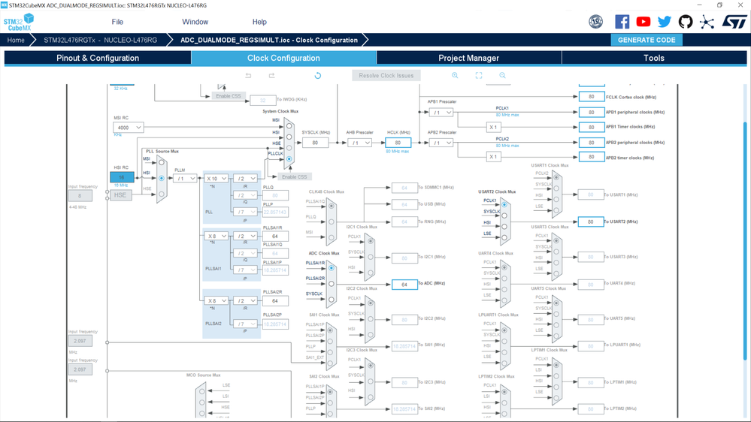Viewport: 751px width, 422px height.
Task: Select MSI in the System Clock Mux
Action: [289, 126]
